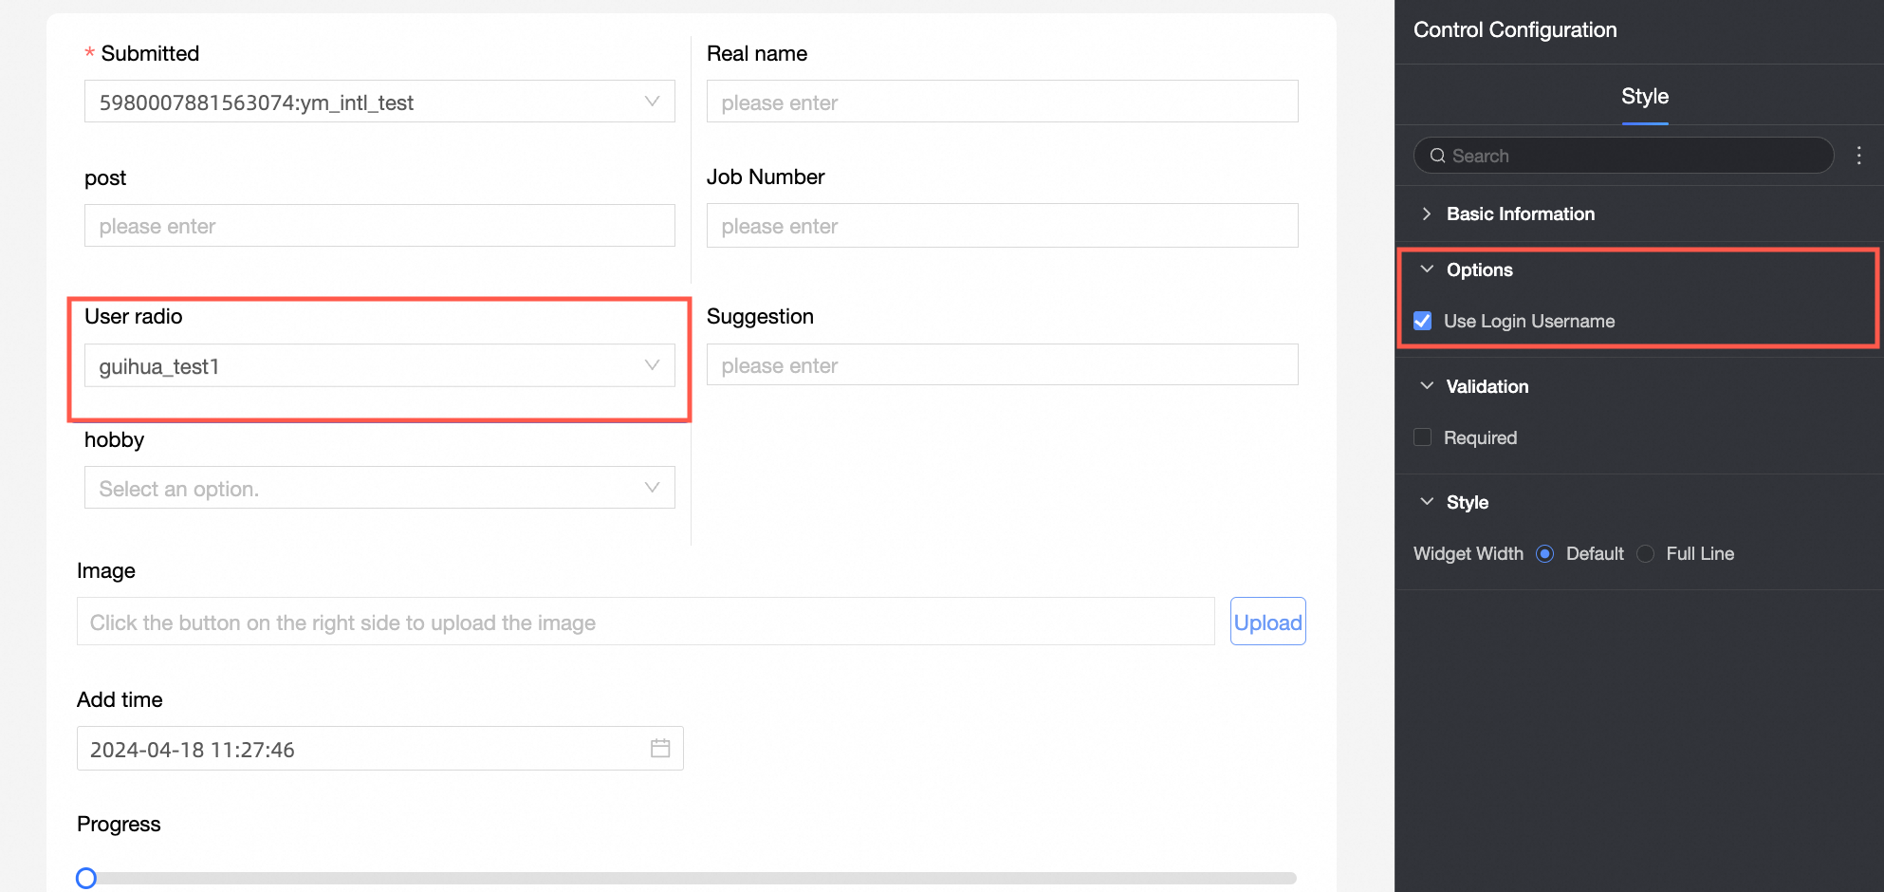Focus the Real name input field
The image size is (1884, 892).
click(1002, 102)
